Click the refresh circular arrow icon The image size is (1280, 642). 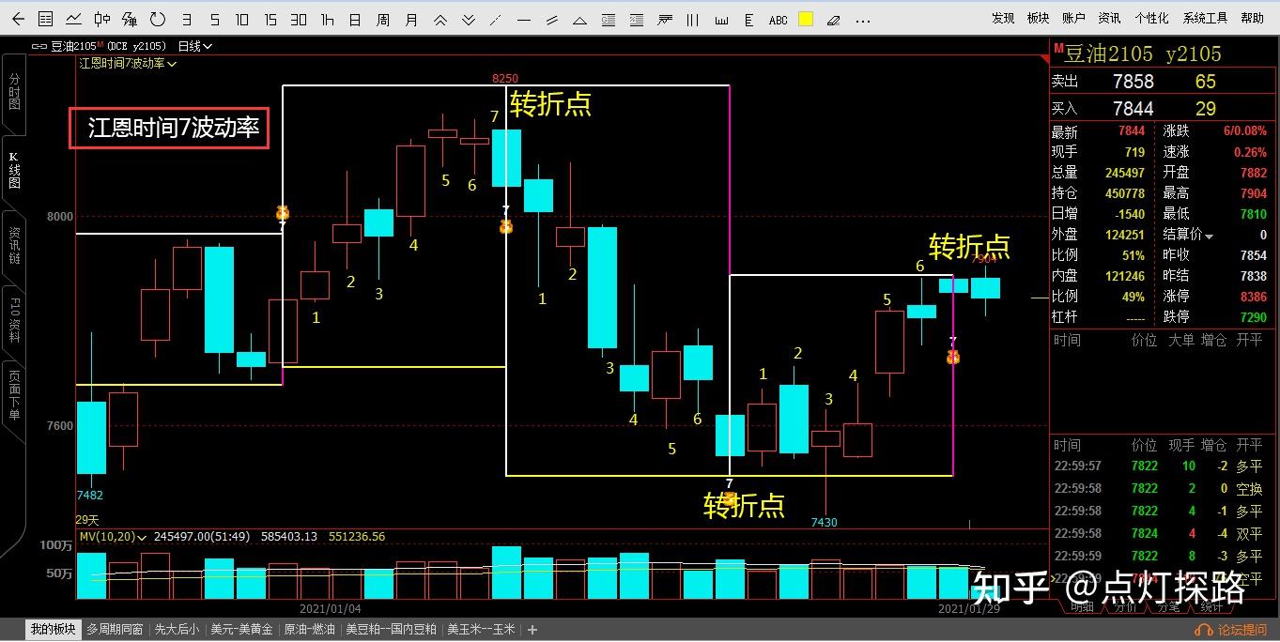[157, 19]
